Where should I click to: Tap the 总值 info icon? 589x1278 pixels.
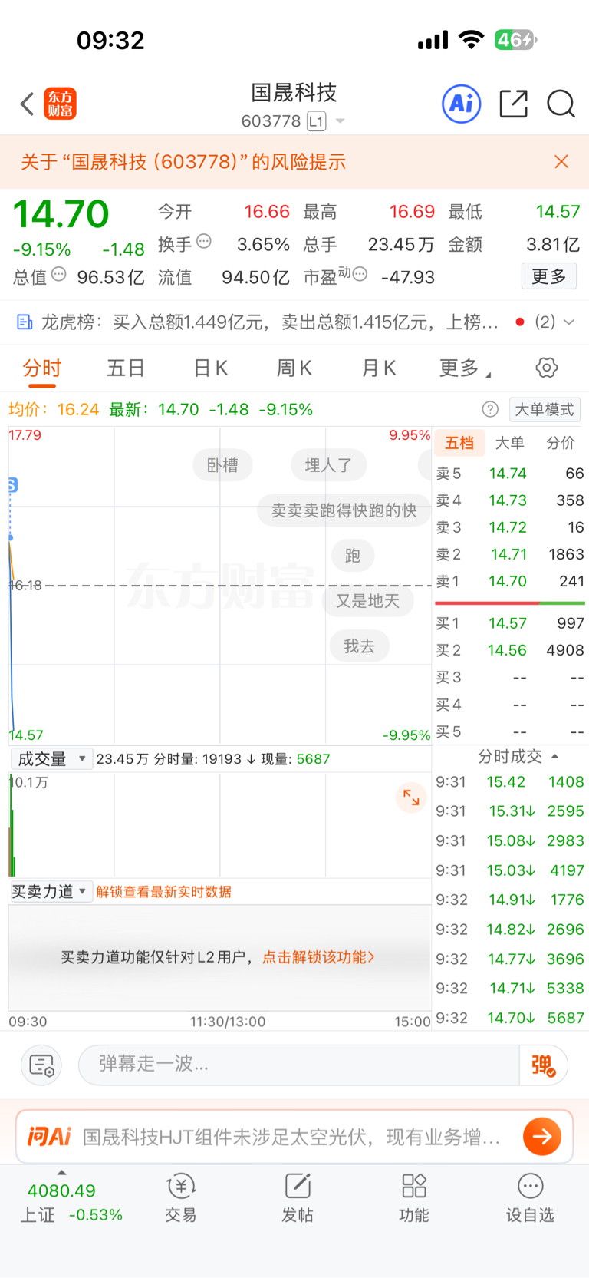pyautogui.click(x=59, y=274)
